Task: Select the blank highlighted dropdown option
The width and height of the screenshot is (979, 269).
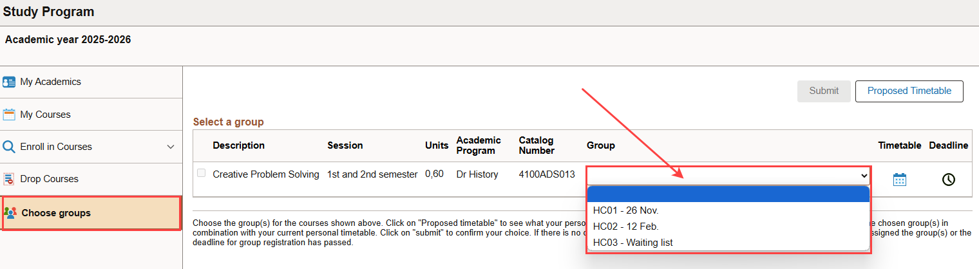Action: point(728,194)
